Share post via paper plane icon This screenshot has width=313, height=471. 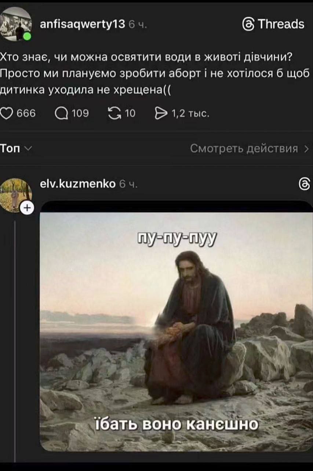pos(162,113)
